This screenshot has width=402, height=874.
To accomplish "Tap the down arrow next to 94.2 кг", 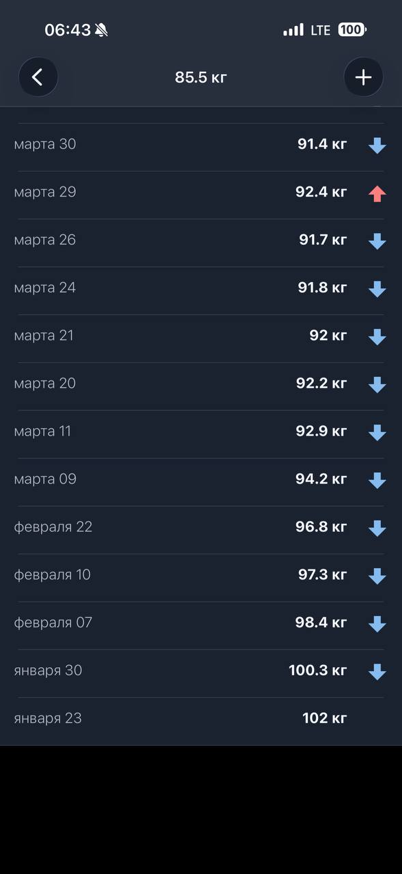I will pyautogui.click(x=377, y=480).
